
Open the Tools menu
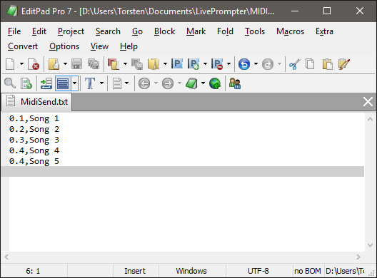[255, 31]
